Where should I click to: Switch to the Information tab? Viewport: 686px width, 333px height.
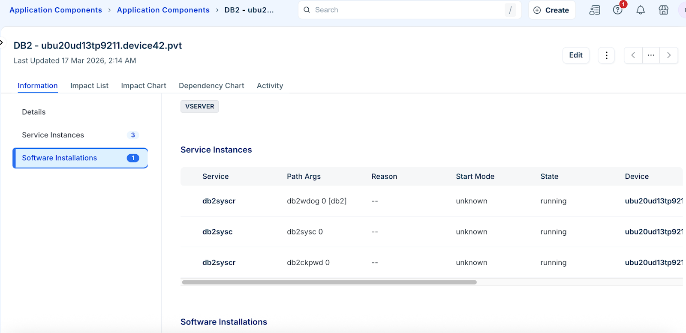(38, 86)
